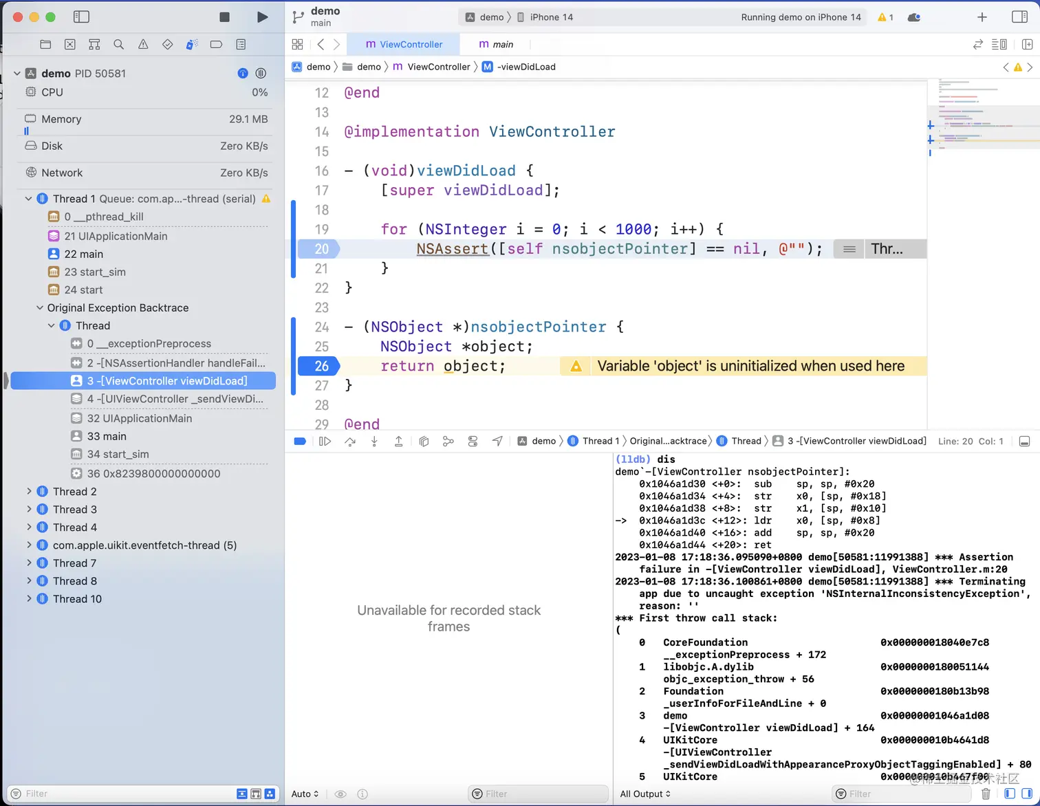This screenshot has height=806, width=1040.
Task: Open the Memory gauge row
Action: click(146, 119)
